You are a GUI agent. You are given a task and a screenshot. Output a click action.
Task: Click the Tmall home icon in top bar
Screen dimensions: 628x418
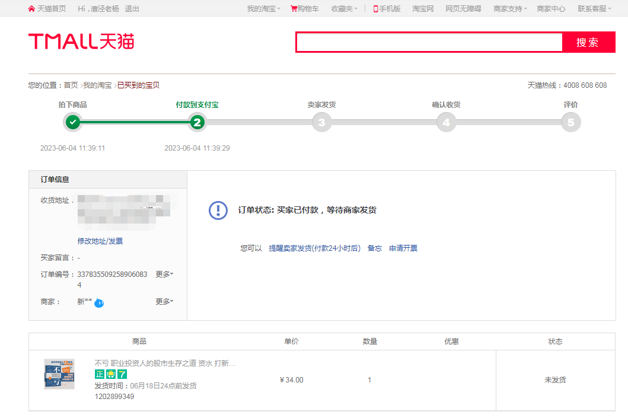click(x=31, y=9)
